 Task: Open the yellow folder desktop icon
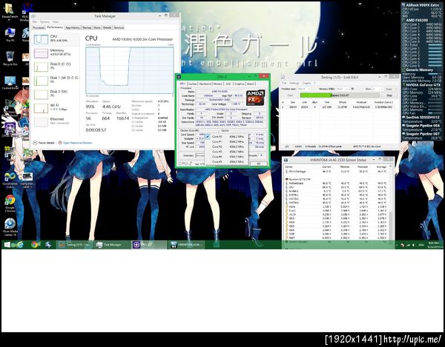(10, 11)
